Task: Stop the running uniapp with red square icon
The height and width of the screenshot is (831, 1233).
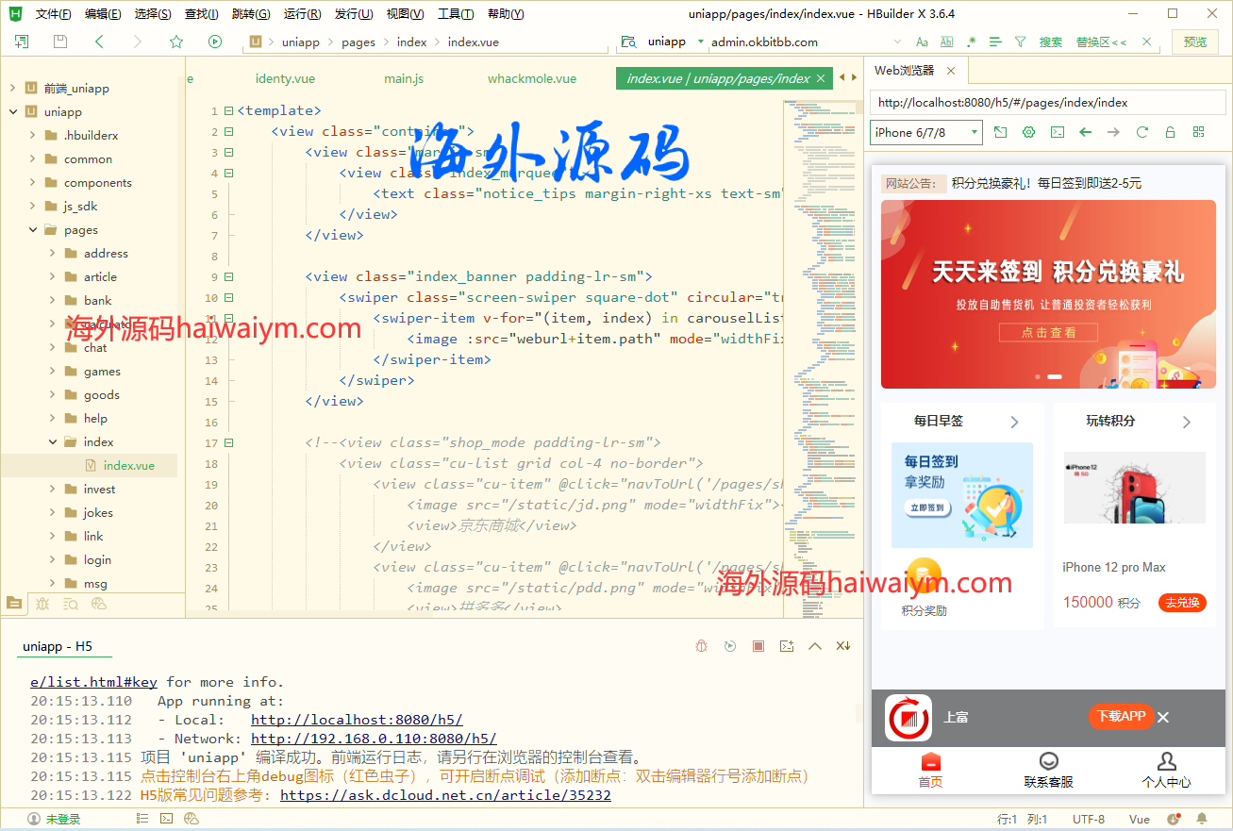Action: (x=758, y=646)
